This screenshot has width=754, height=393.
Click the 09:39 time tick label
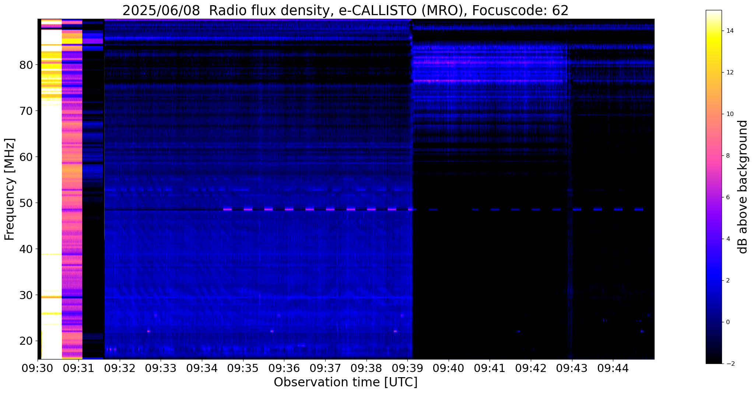click(x=407, y=368)
